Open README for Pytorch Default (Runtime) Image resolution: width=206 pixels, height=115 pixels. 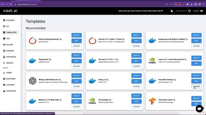pyautogui.click(x=77, y=46)
